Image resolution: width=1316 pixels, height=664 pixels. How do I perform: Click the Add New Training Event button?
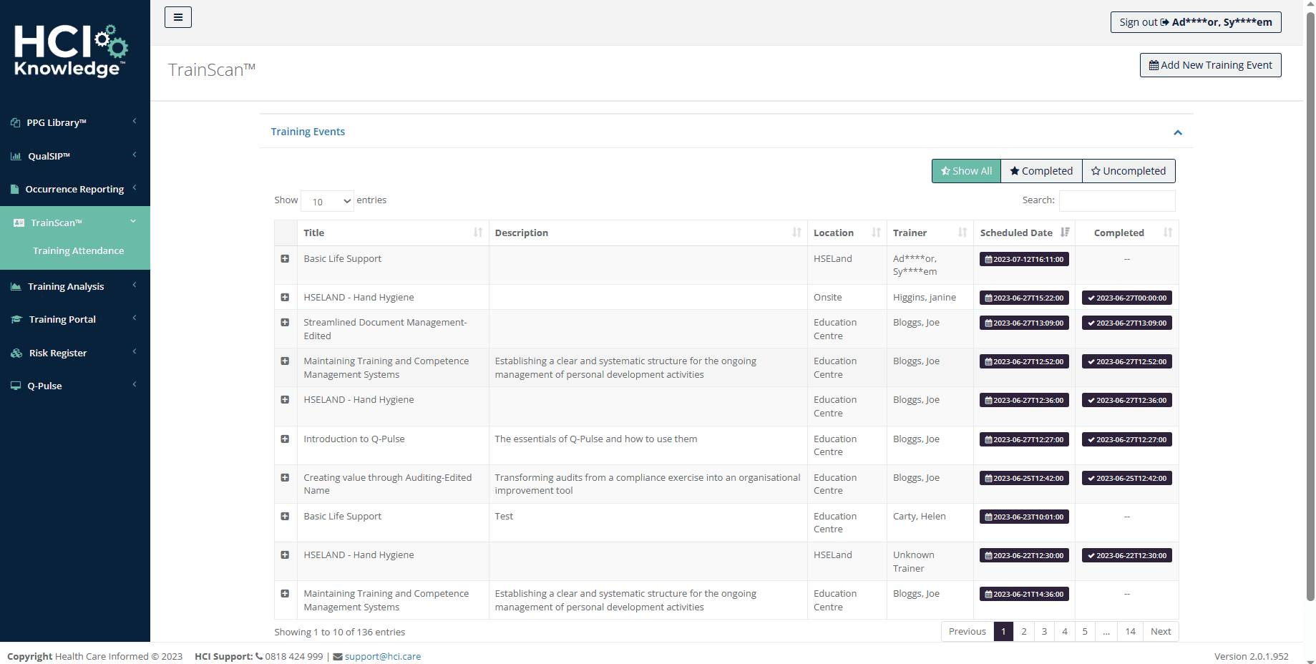click(x=1209, y=64)
